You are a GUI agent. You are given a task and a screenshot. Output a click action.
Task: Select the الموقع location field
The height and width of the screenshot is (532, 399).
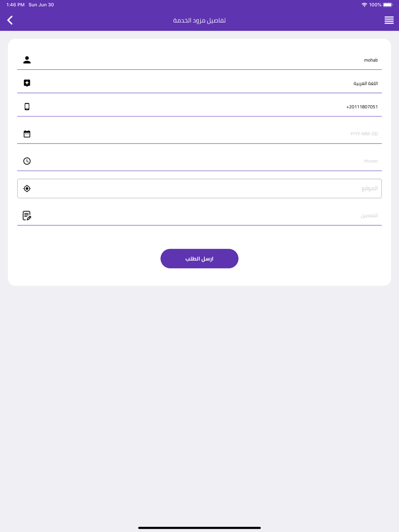(199, 188)
